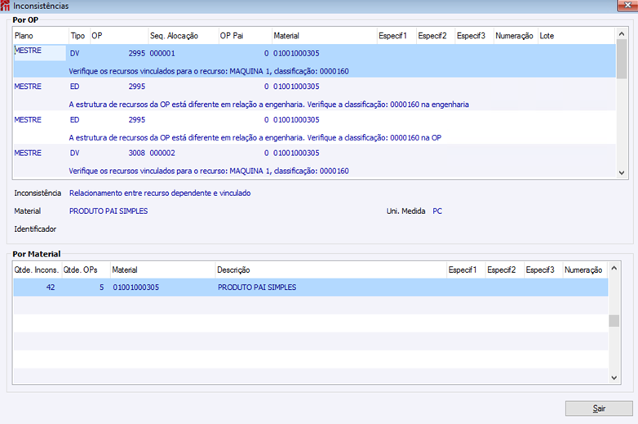Click the Seq. Alocação column header
The image size is (638, 424).
[183, 36]
